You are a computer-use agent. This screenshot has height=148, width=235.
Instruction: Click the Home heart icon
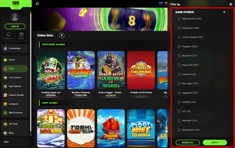[5, 60]
